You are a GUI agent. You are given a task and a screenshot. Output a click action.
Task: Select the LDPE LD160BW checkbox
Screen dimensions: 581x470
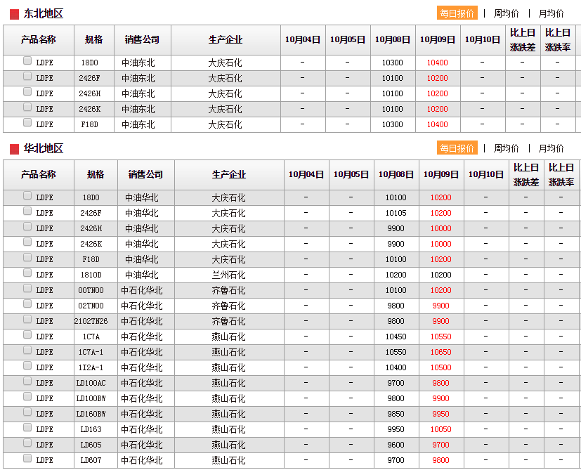tap(27, 412)
